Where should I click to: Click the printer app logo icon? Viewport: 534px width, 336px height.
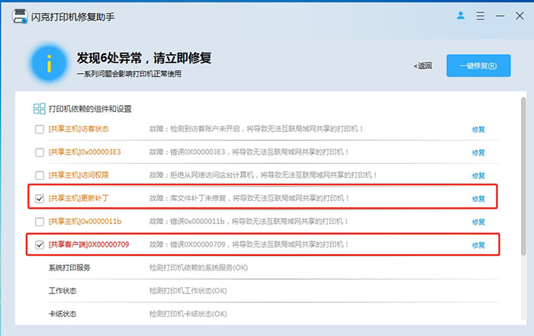20,16
